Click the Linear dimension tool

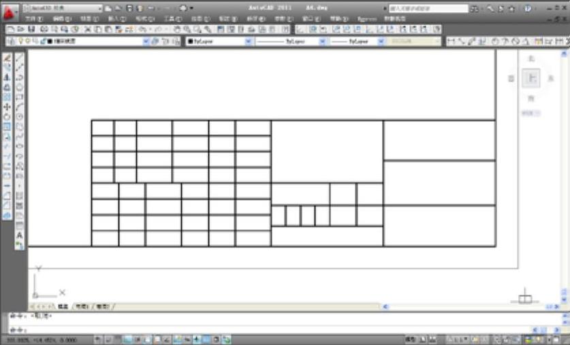pyautogui.click(x=452, y=42)
